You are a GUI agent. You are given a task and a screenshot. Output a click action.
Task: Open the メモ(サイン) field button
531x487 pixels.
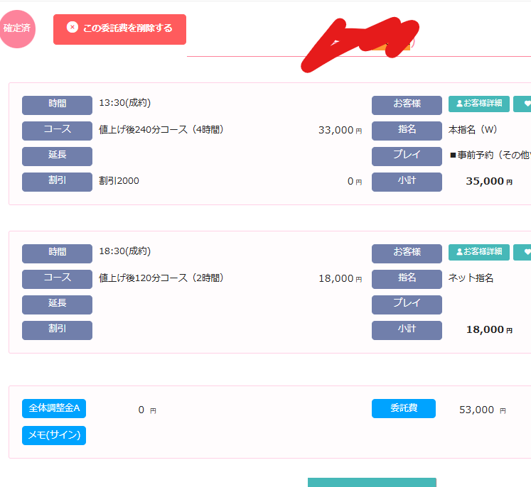pyautogui.click(x=54, y=436)
